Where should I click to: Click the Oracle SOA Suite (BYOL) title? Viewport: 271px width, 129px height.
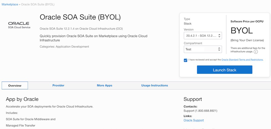coord(80,17)
